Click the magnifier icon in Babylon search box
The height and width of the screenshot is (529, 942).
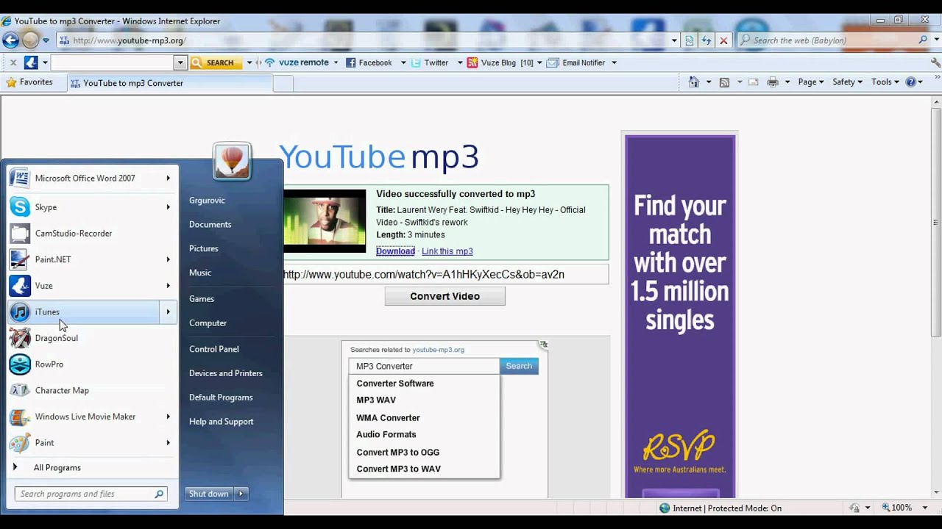tap(924, 40)
